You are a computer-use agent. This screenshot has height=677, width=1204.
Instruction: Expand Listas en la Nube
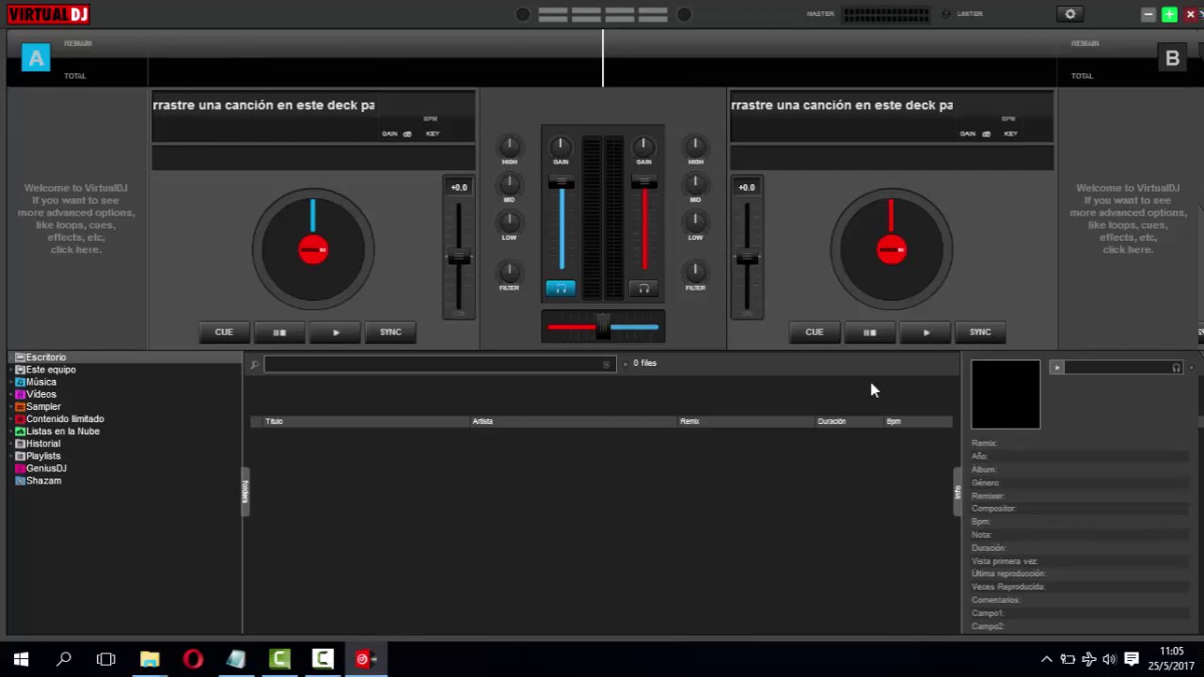coord(11,432)
